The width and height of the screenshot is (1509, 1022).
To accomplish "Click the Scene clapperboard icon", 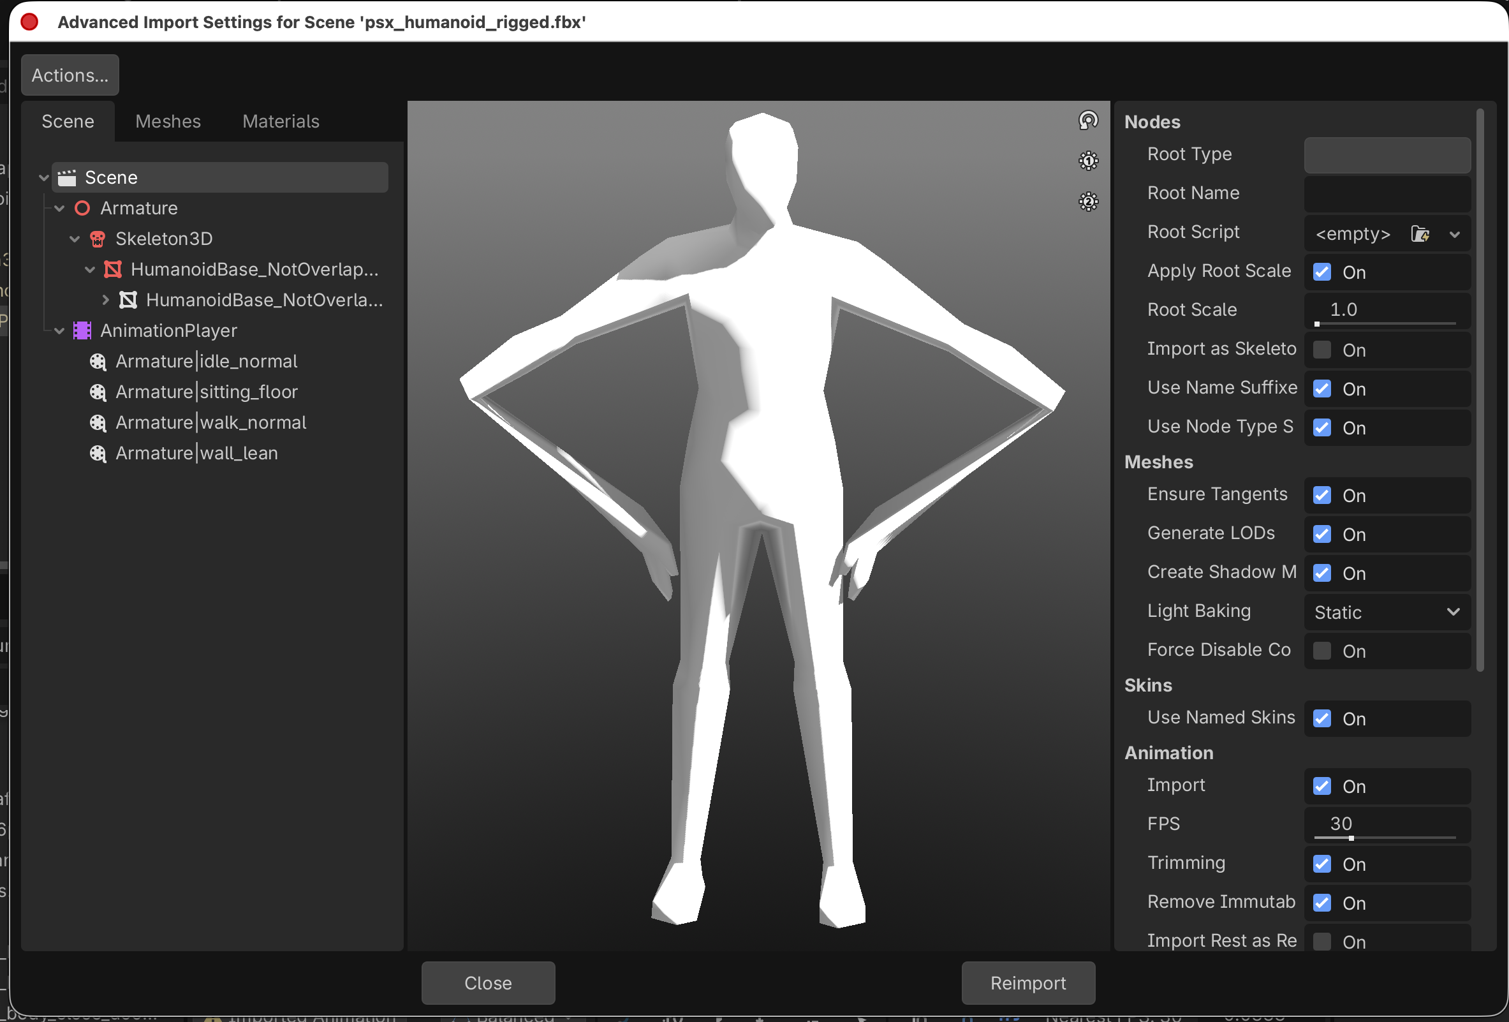I will point(67,177).
